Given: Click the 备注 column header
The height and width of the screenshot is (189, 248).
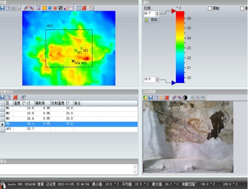Looking at the screenshot, I should (106, 103).
